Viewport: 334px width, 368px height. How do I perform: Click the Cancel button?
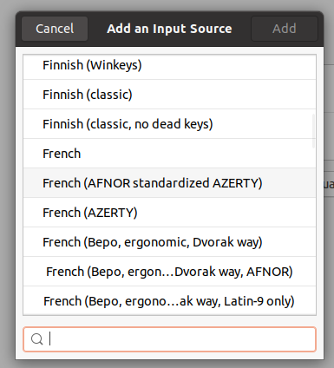tap(55, 29)
